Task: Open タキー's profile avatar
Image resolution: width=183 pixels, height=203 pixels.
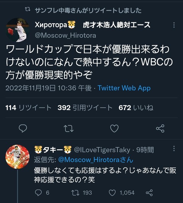Action: [x=18, y=157]
